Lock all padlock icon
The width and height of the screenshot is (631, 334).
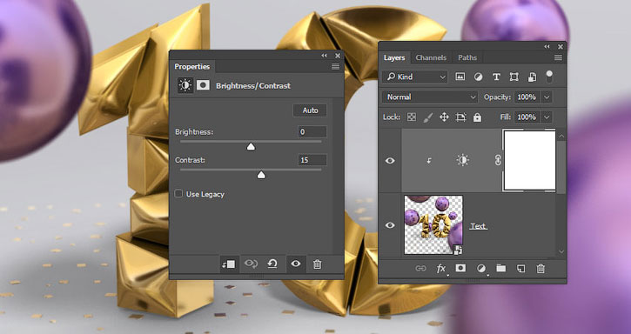pyautogui.click(x=477, y=117)
